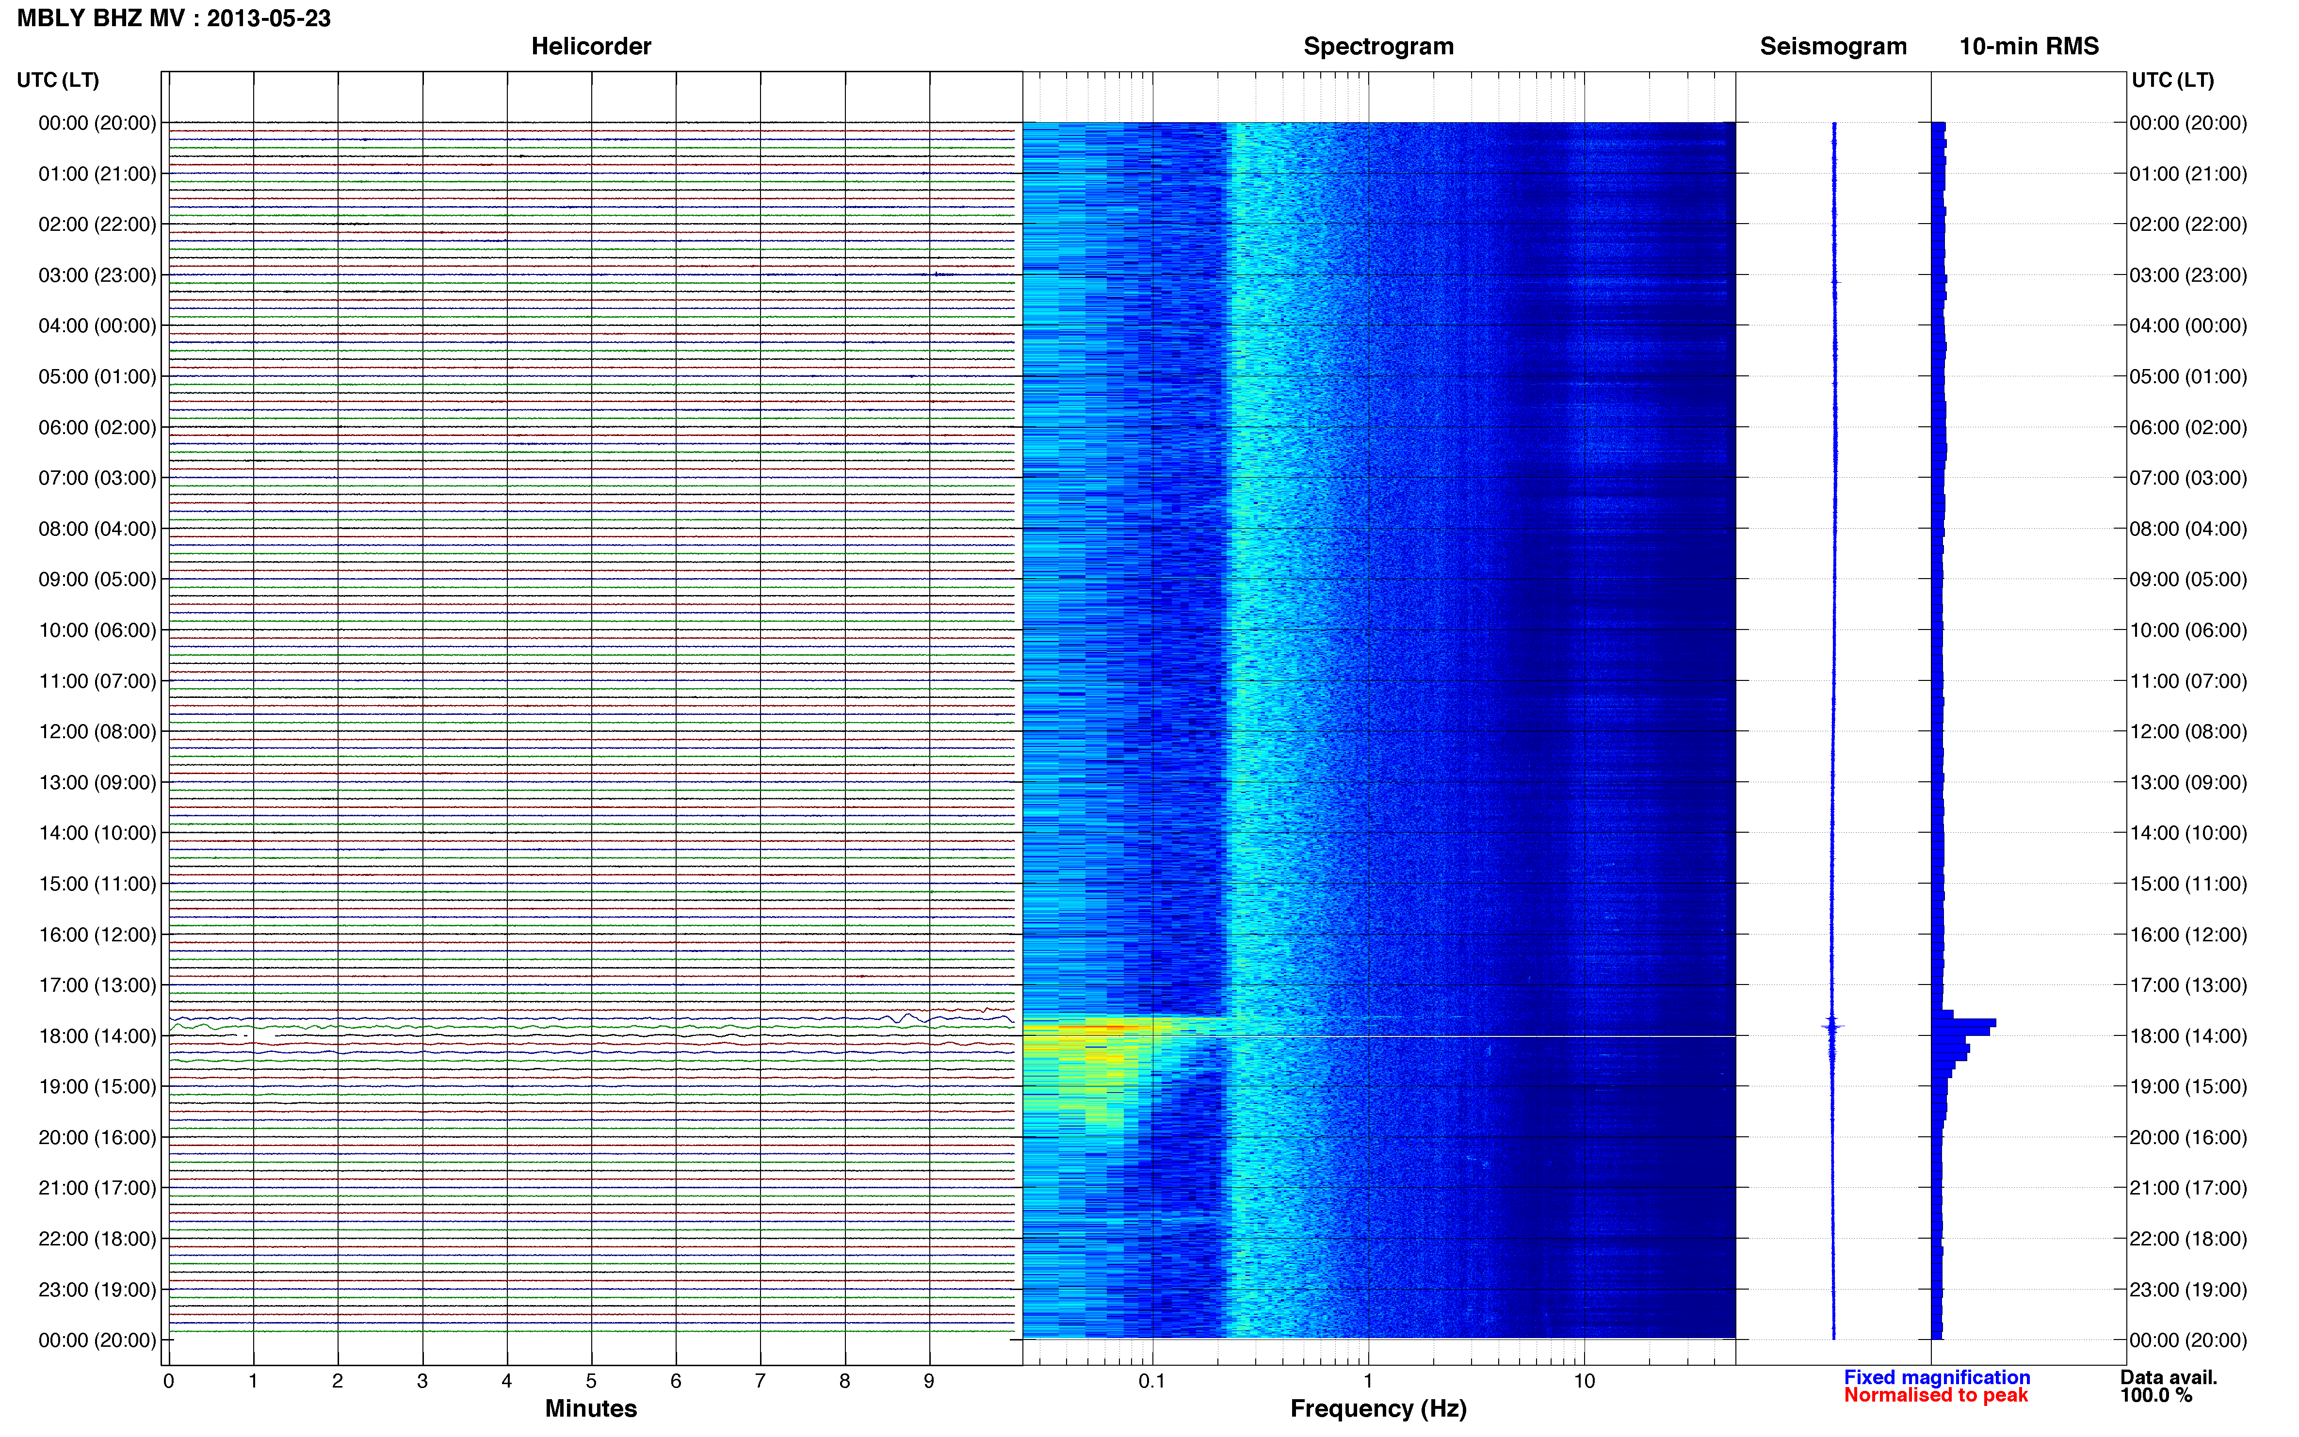Click the "Seismogram" panel heading
The height and width of the screenshot is (1437, 2299).
coord(1832,47)
